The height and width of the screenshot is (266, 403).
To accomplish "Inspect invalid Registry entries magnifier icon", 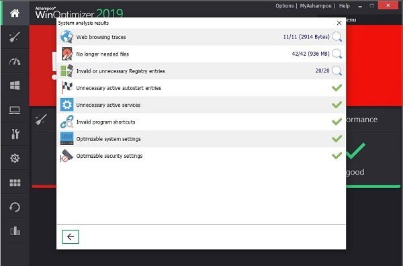I will (337, 71).
